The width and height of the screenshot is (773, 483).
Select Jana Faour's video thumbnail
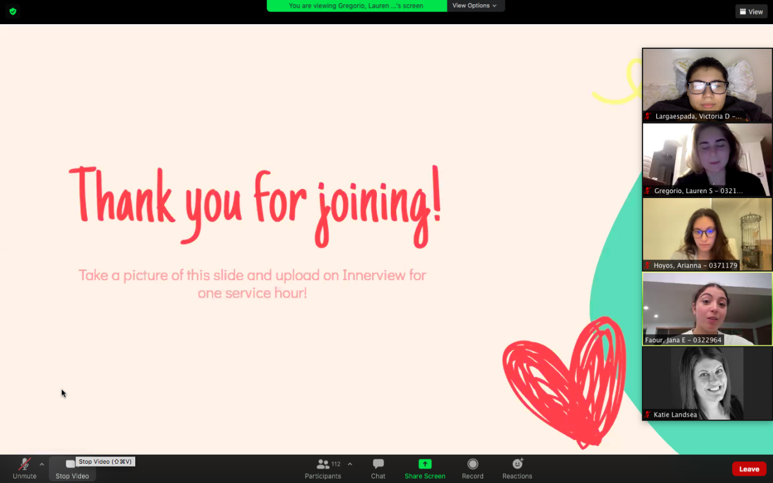pyautogui.click(x=707, y=309)
